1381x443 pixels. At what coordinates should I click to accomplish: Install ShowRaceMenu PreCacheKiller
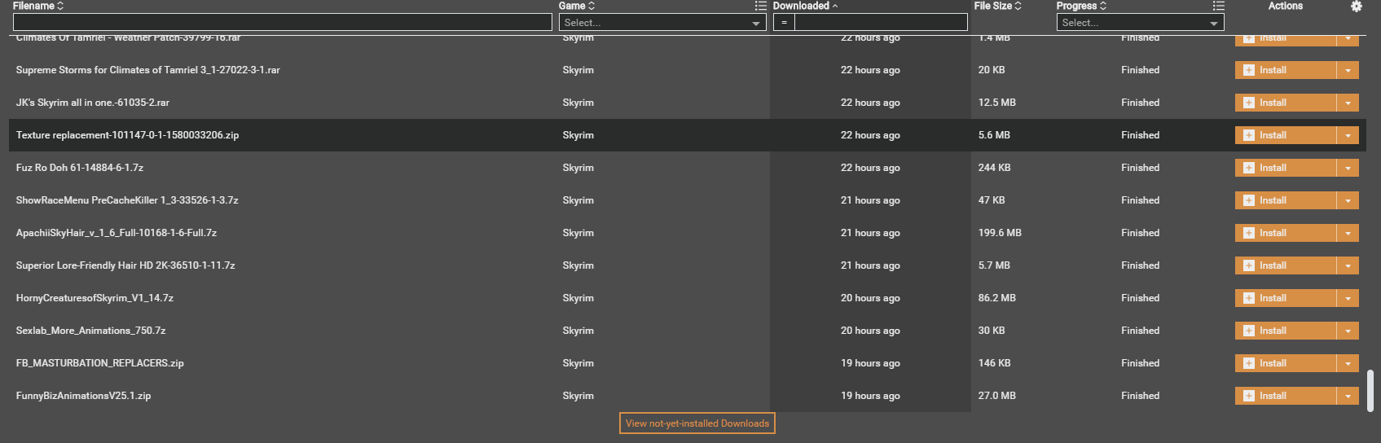pos(1285,200)
